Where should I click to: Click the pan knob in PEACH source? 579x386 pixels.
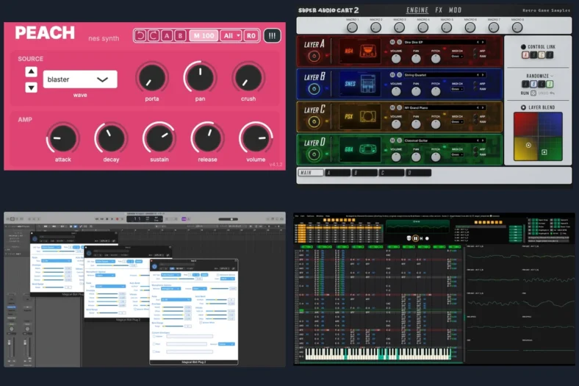[x=200, y=77]
